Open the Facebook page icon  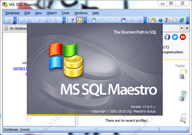167,37
